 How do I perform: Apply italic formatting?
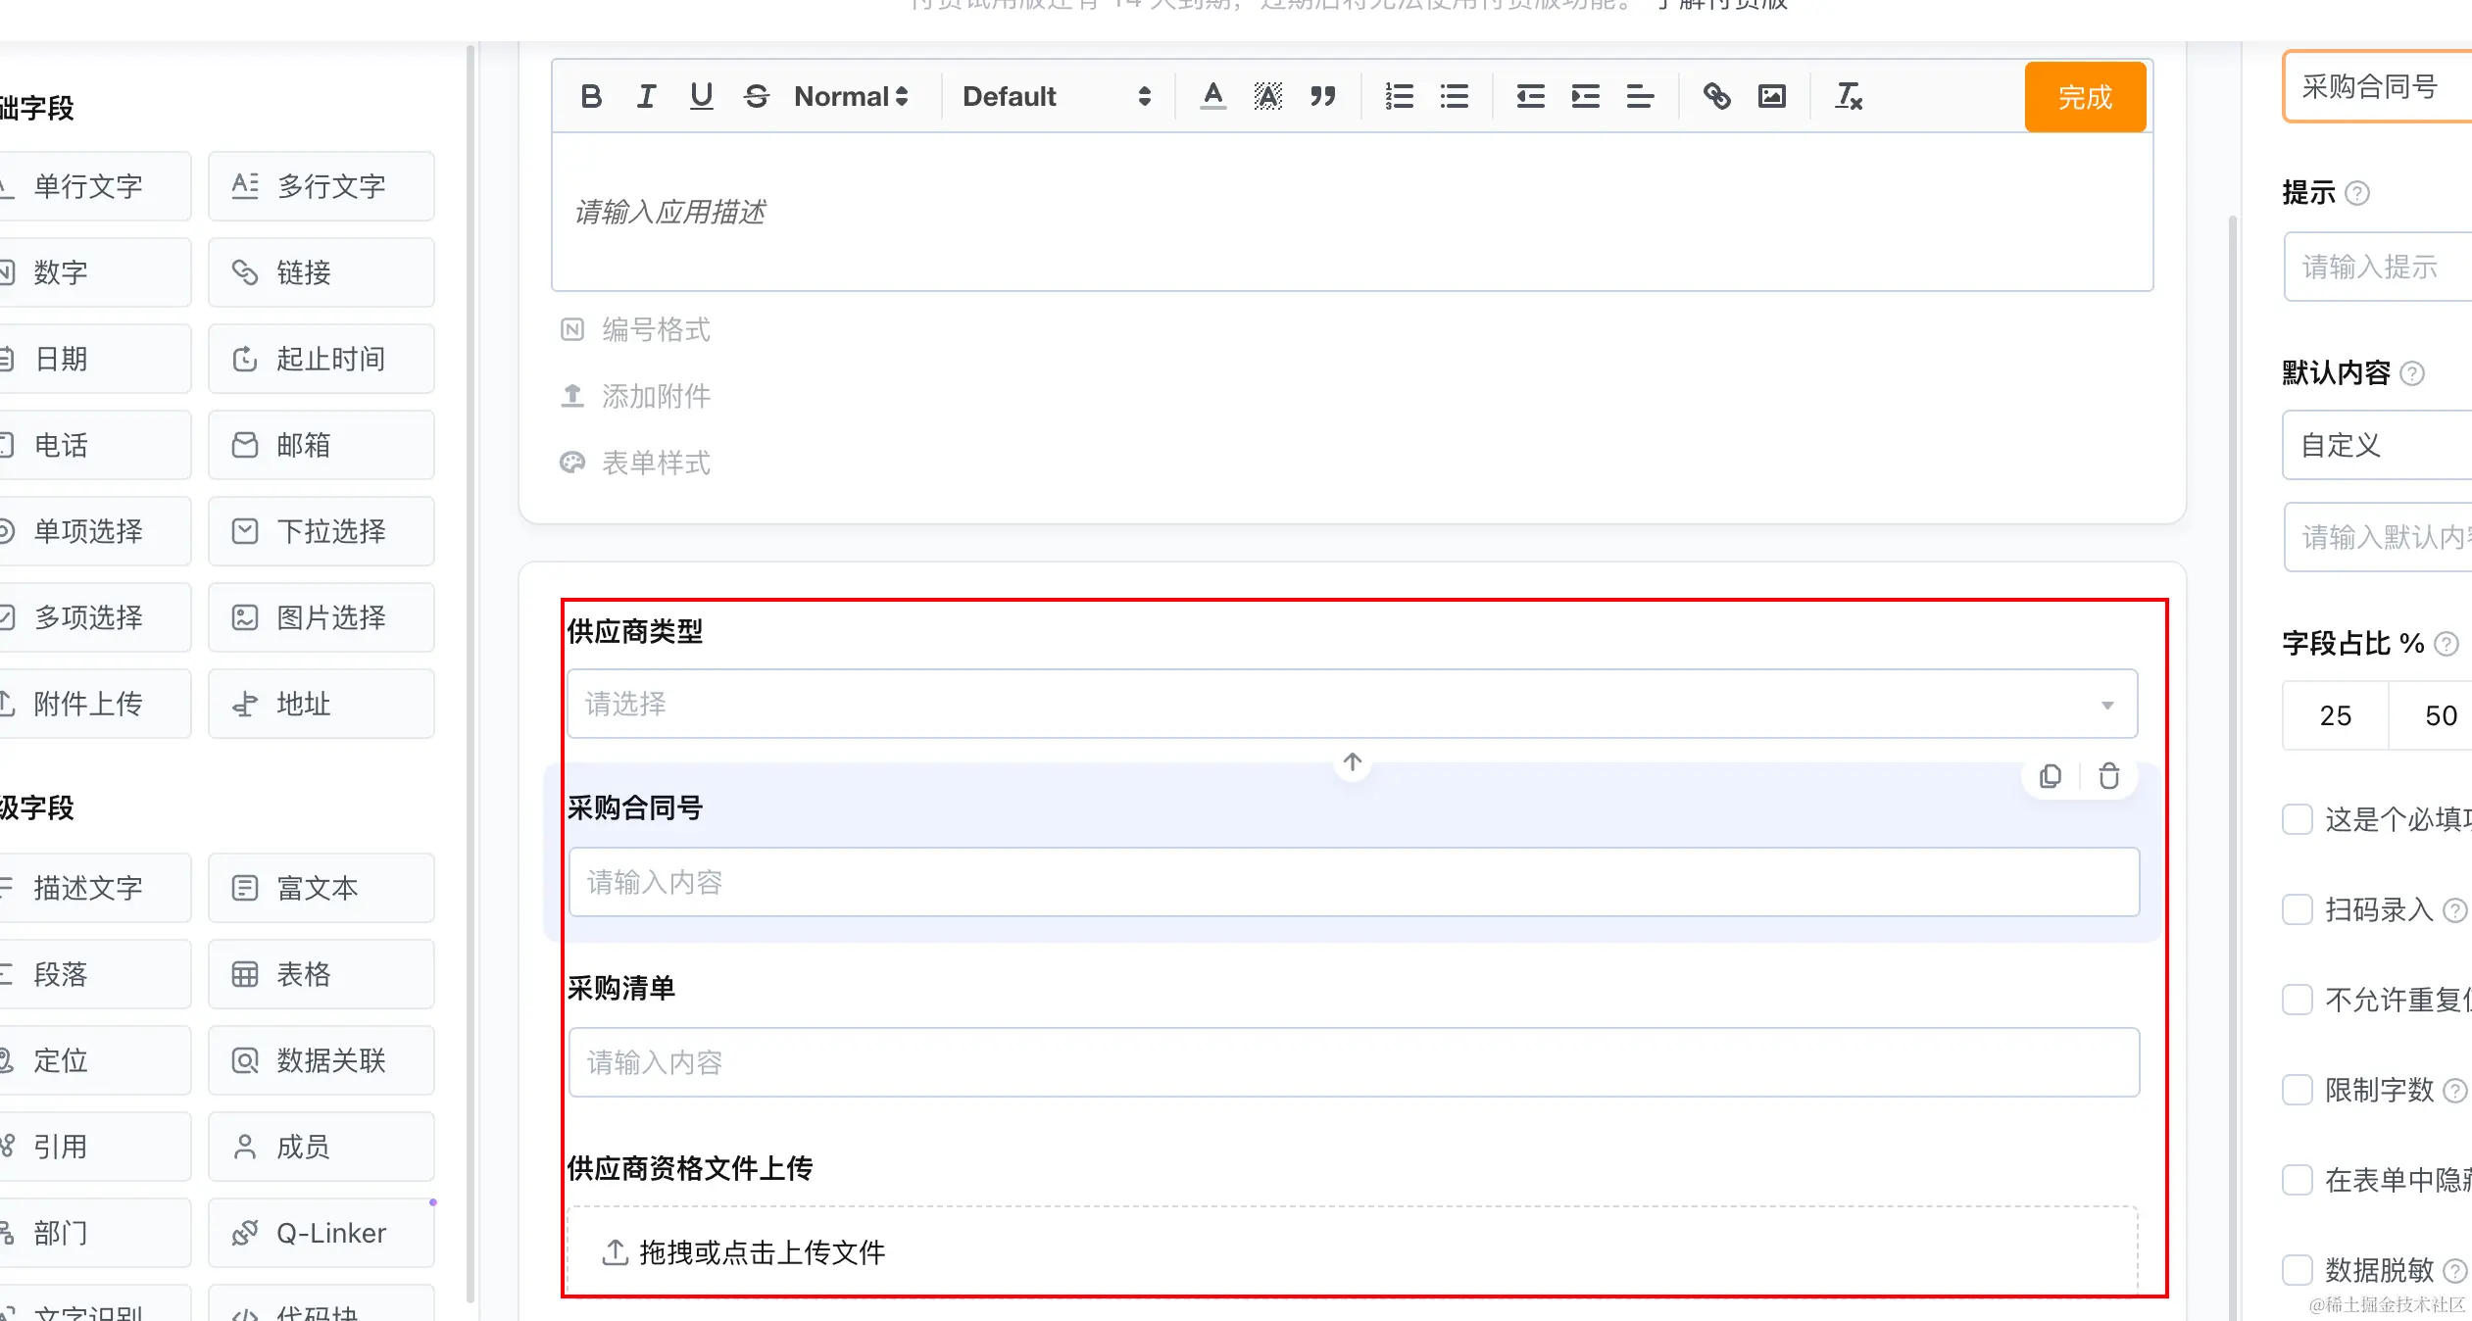click(646, 96)
